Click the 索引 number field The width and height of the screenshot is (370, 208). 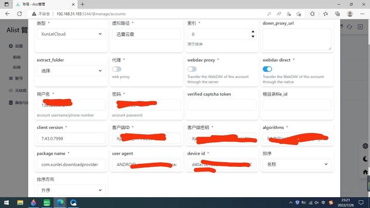[x=218, y=34]
